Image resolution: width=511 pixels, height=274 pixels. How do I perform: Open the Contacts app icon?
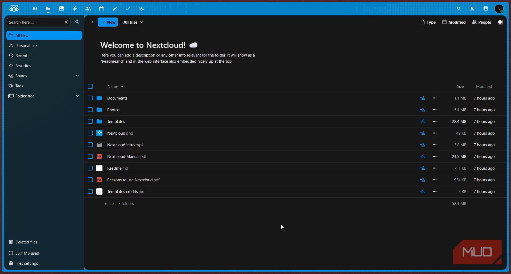[x=88, y=9]
